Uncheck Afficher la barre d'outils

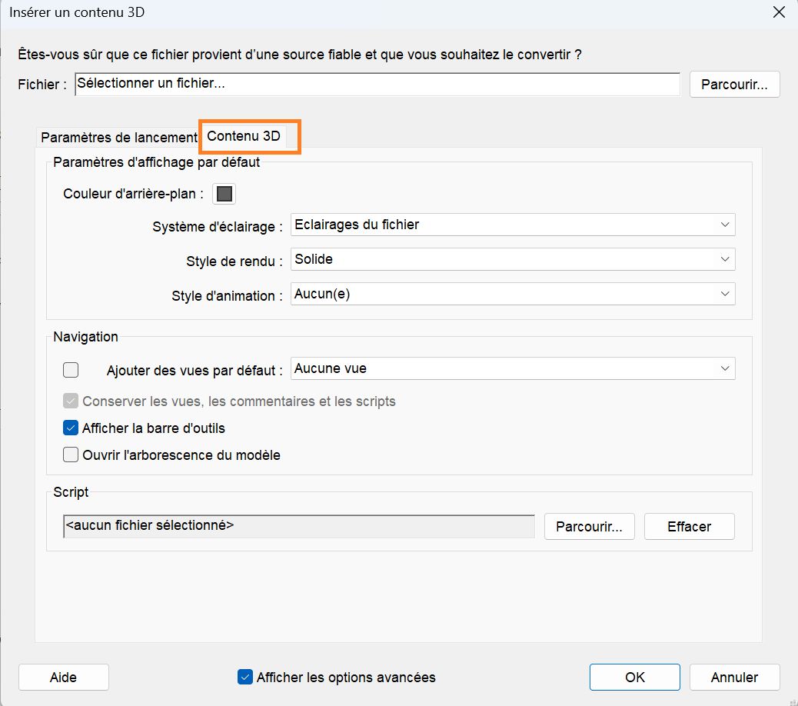71,428
